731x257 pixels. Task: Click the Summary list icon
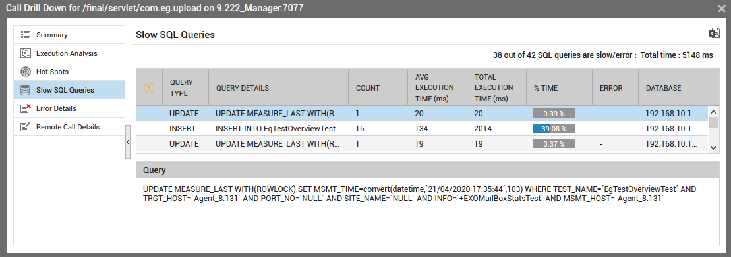[x=26, y=35]
